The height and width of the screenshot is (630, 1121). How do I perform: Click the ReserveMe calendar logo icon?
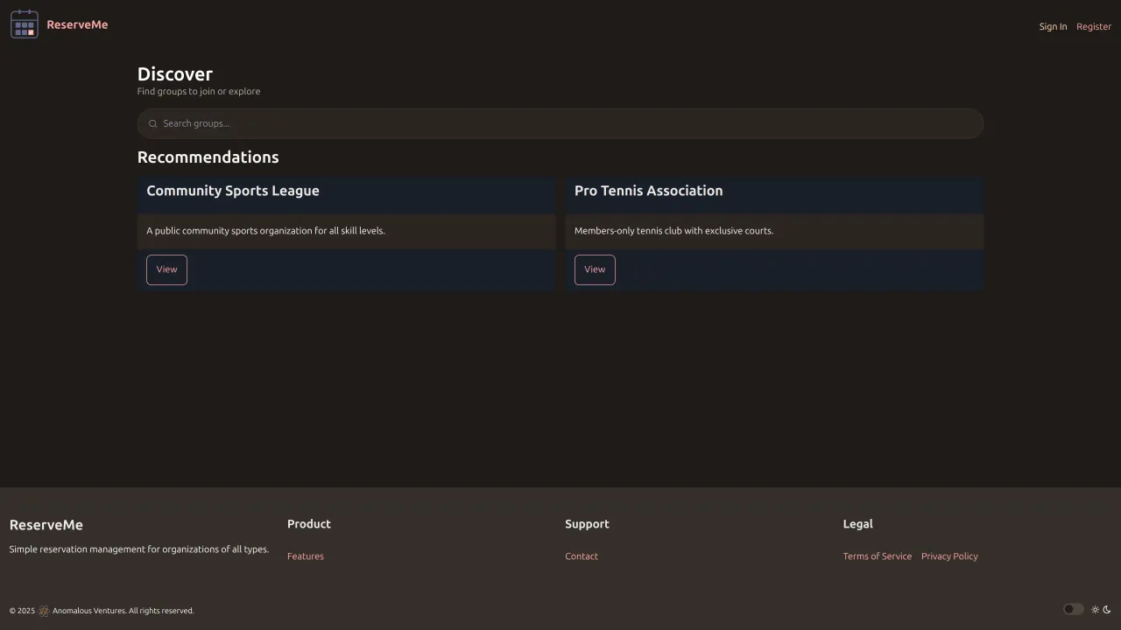[25, 24]
